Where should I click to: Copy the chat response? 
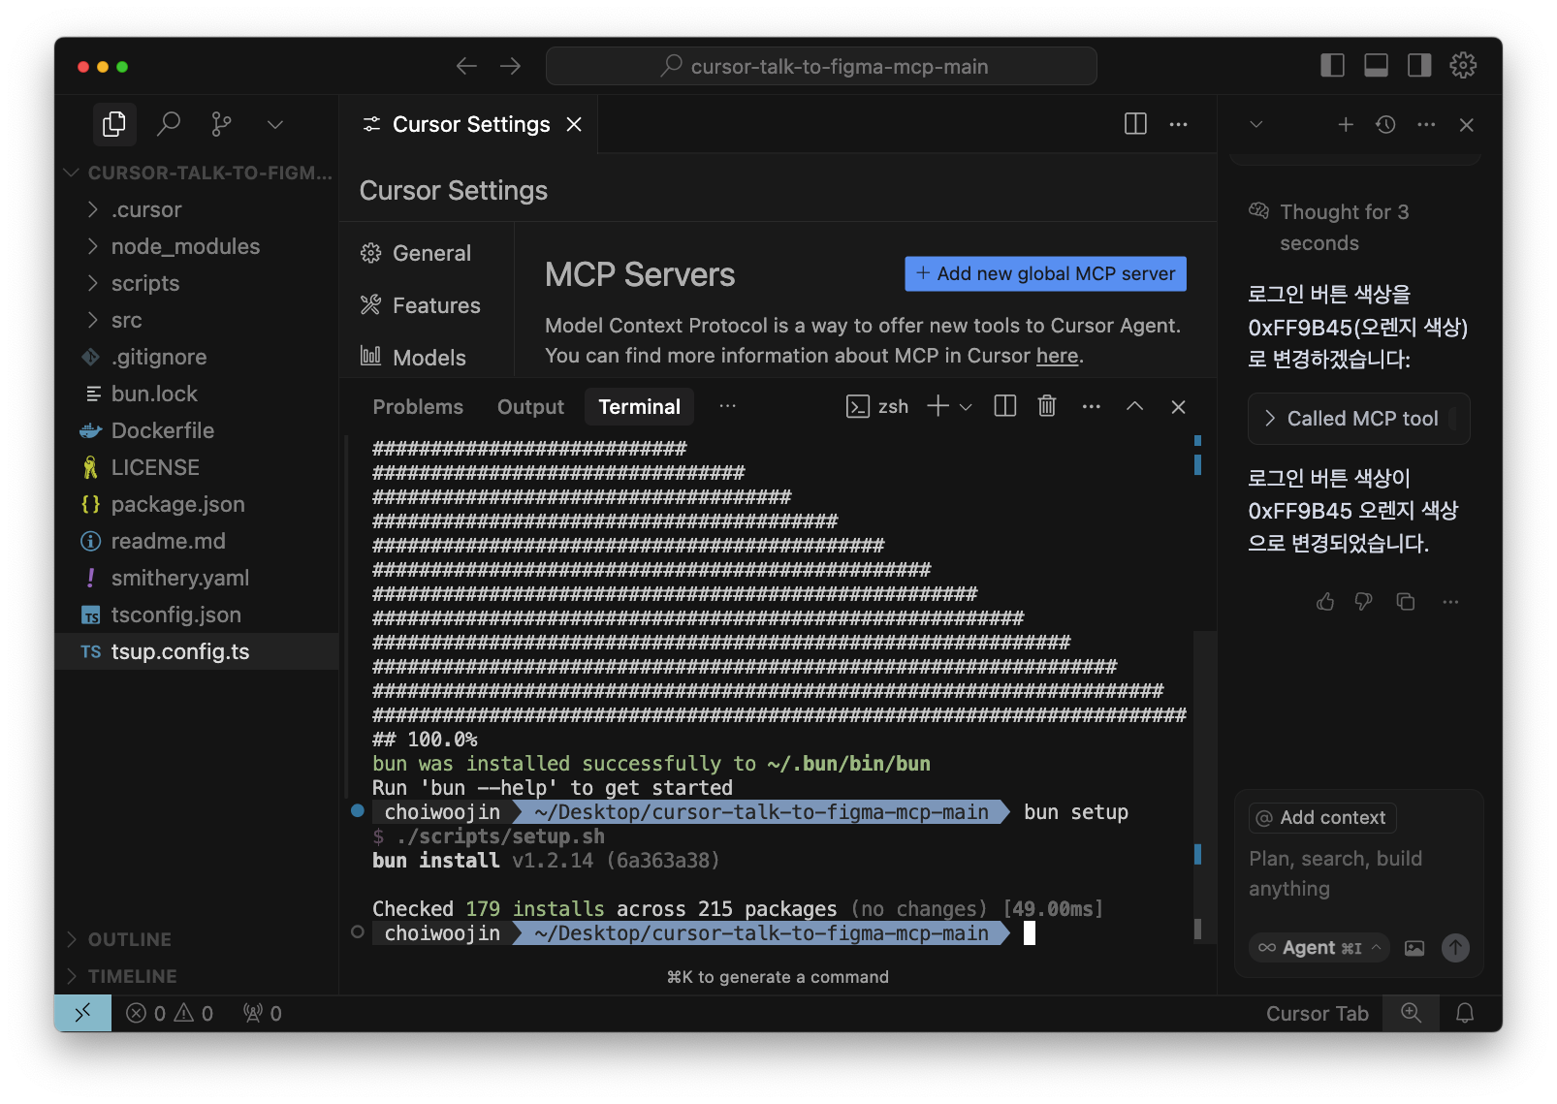point(1406,602)
